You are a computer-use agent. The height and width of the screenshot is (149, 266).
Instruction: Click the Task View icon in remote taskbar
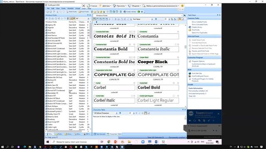(x=102, y=142)
